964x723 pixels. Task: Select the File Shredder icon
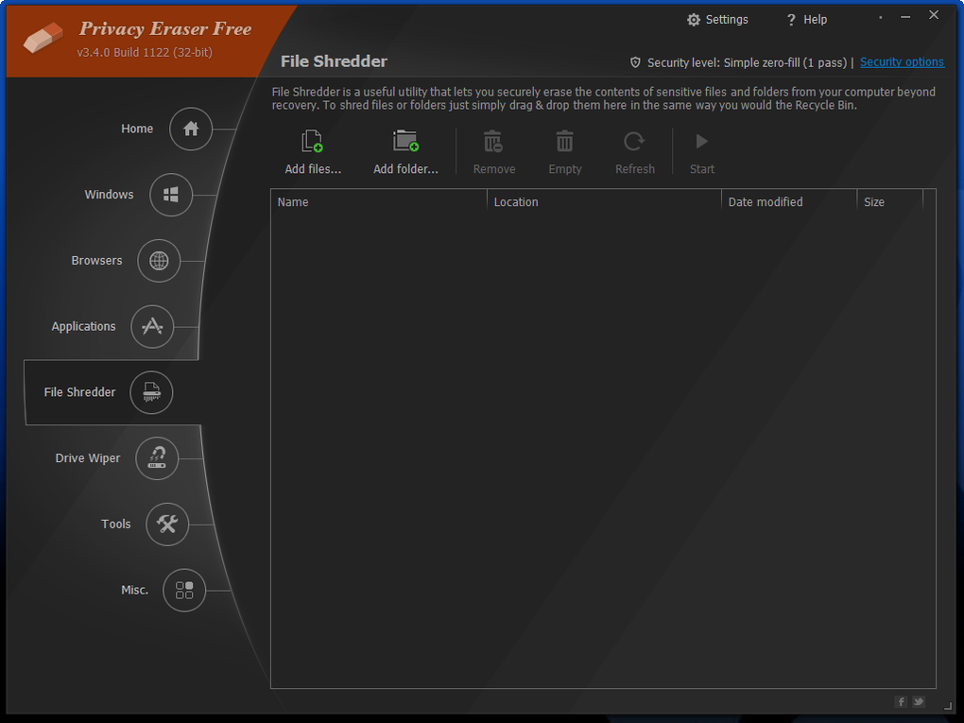point(151,392)
